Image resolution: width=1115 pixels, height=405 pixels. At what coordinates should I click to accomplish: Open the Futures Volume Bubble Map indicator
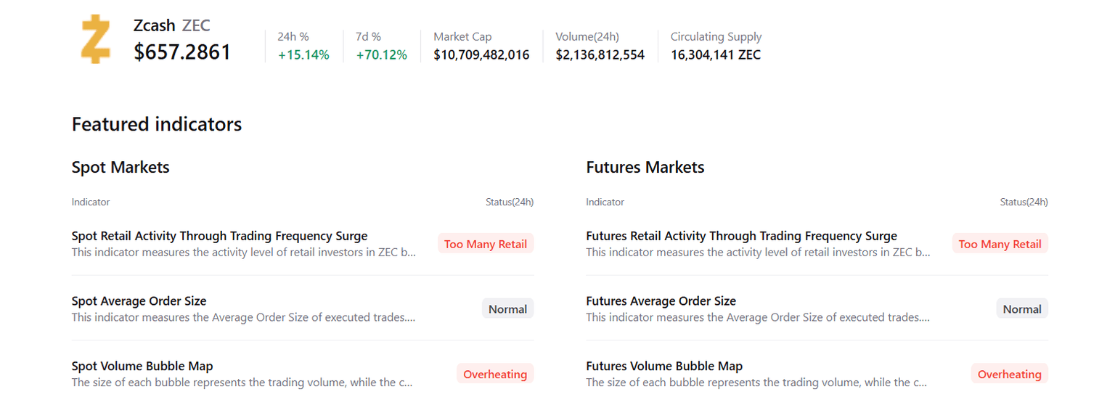664,367
